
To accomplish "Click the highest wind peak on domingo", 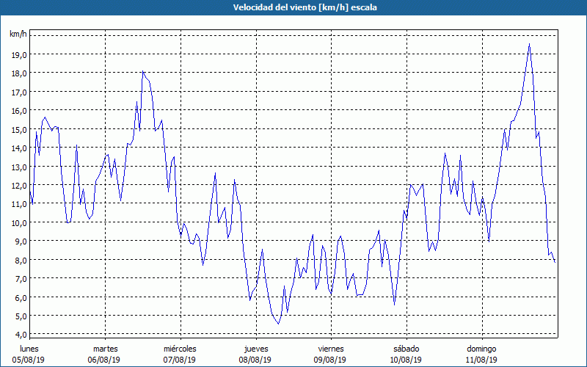I will 529,44.
